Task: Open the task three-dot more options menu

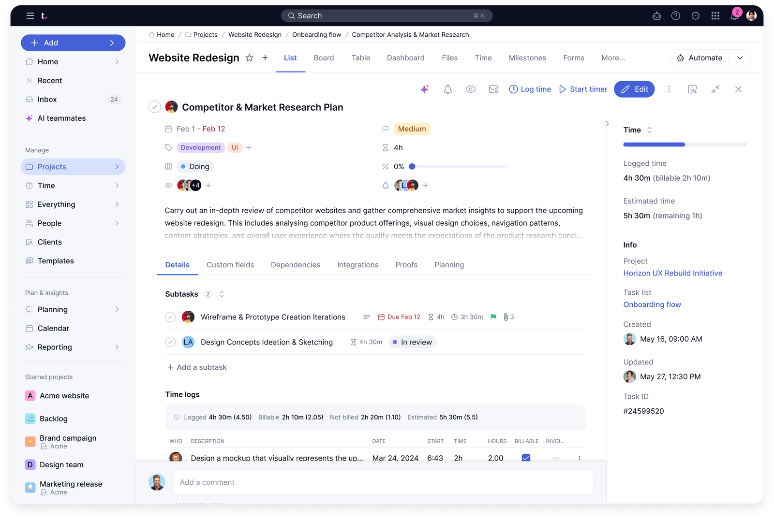Action: (669, 89)
